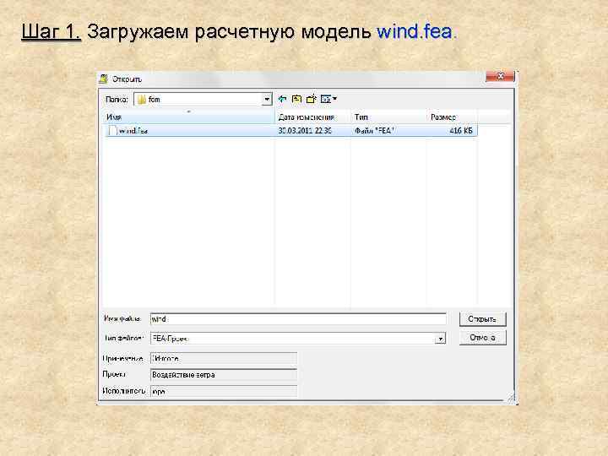The image size is (608, 456).
Task: Click the FEA-Проект file type combo box
Action: 298,339
